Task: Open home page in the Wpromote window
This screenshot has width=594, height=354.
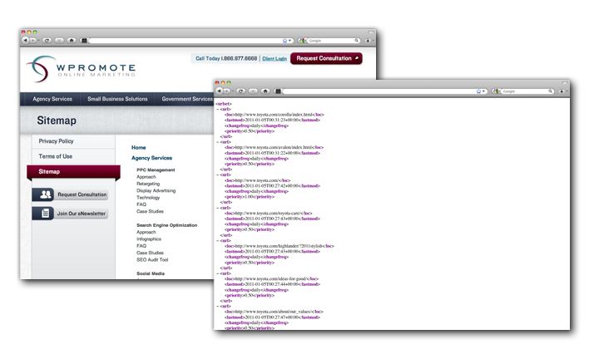Action: (72, 40)
